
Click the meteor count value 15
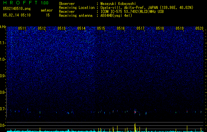pos(48,15)
